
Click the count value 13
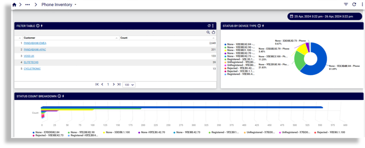214,69
